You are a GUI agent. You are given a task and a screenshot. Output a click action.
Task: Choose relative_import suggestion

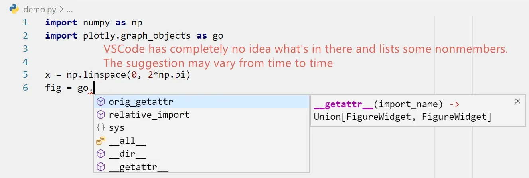pos(202,115)
